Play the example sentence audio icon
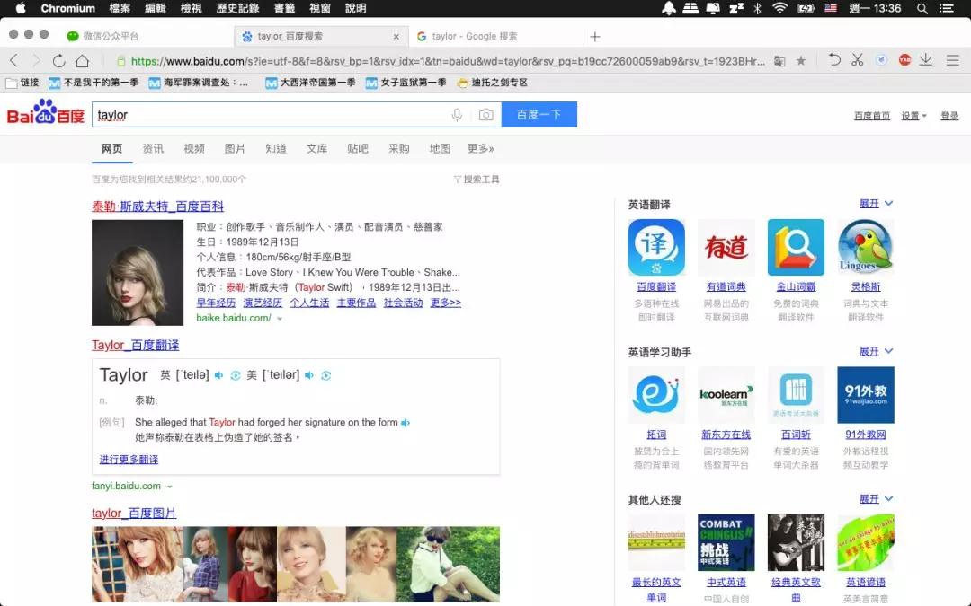The height and width of the screenshot is (606, 971). point(405,423)
